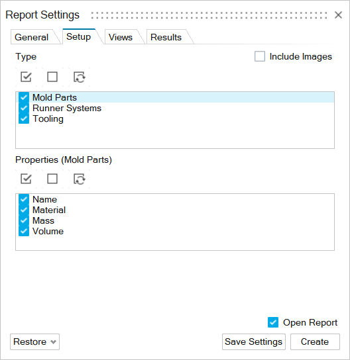Click uncheck-all icon under Properties (Mold Parts)
350x360 pixels.
(x=52, y=179)
